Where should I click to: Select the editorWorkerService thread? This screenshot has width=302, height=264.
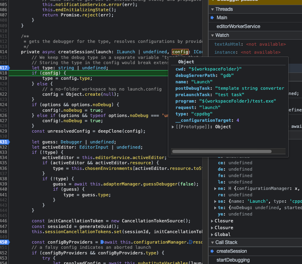click(x=256, y=26)
